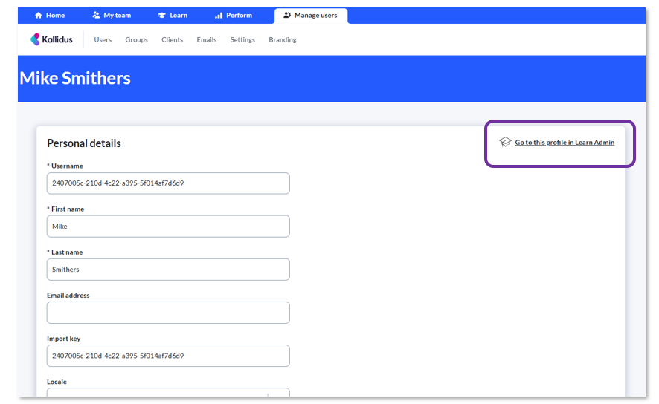The width and height of the screenshot is (659, 404).
Task: Click the Learn graduation cap icon in top bar
Action: 161,16
